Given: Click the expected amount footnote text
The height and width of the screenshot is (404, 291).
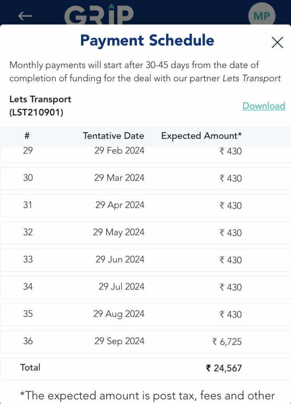Looking at the screenshot, I should tap(147, 395).
